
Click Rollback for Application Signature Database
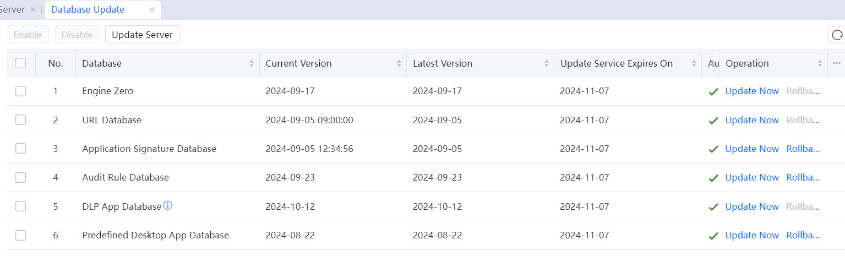tap(803, 149)
